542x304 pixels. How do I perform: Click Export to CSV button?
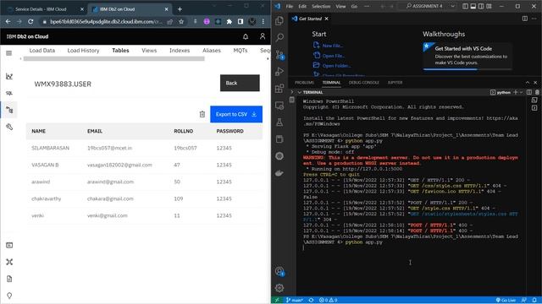tap(236, 114)
